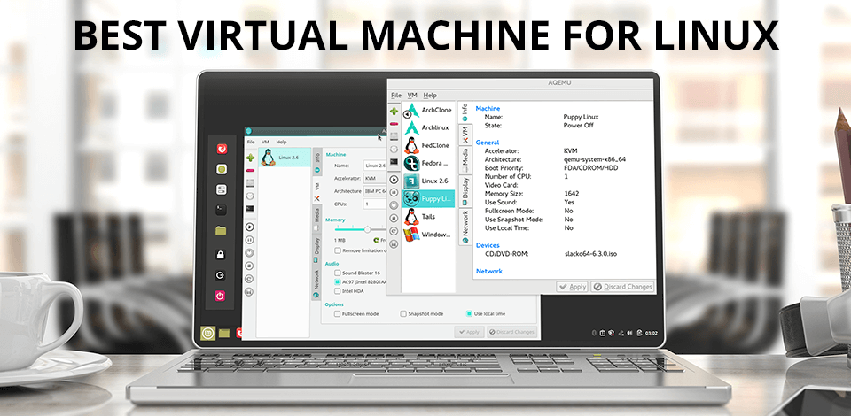
Task: Click Name field showing Linux 2.6
Action: pos(375,166)
